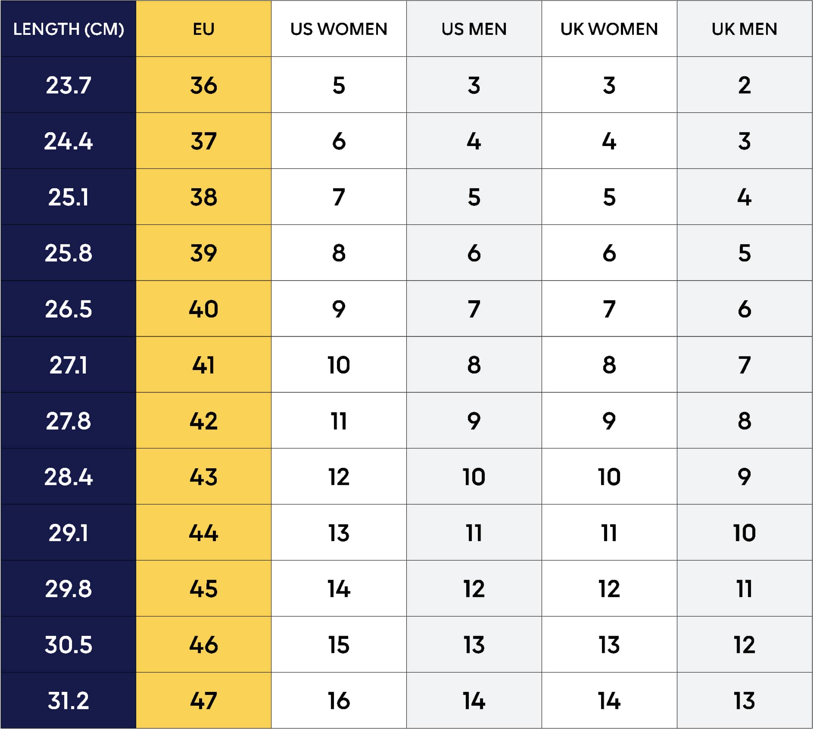Click the 29.8 length cell

pos(69,589)
